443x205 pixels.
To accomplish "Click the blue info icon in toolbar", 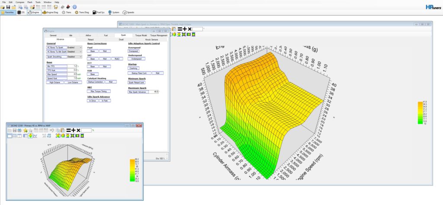I will click(x=74, y=7).
